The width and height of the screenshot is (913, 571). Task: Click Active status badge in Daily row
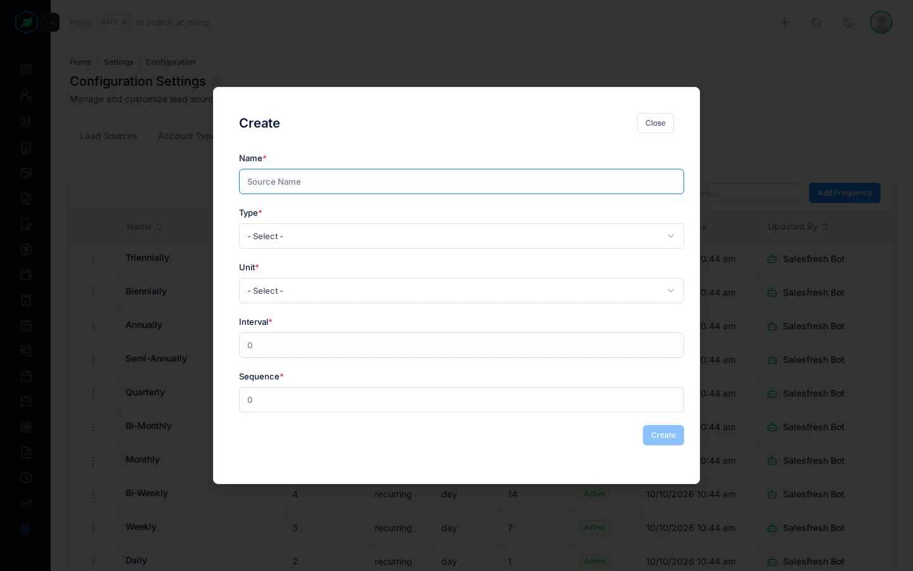tap(595, 561)
